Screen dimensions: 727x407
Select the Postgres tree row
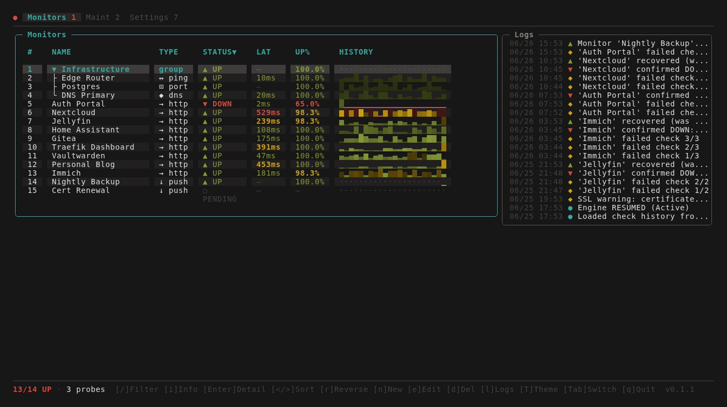pyautogui.click(x=237, y=86)
